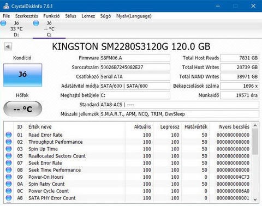Viewport: 262px width, 206px height.
Task: Select Seek Time Performance attribute name
Action: point(55,170)
